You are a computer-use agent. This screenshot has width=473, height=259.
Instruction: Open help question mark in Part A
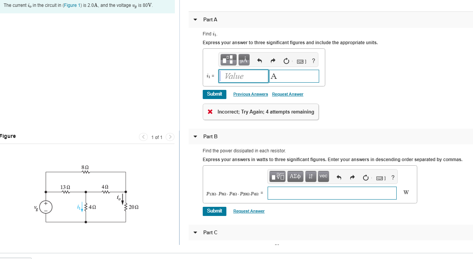click(313, 61)
